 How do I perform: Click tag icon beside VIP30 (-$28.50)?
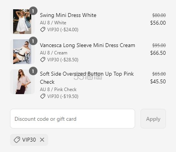(43, 60)
